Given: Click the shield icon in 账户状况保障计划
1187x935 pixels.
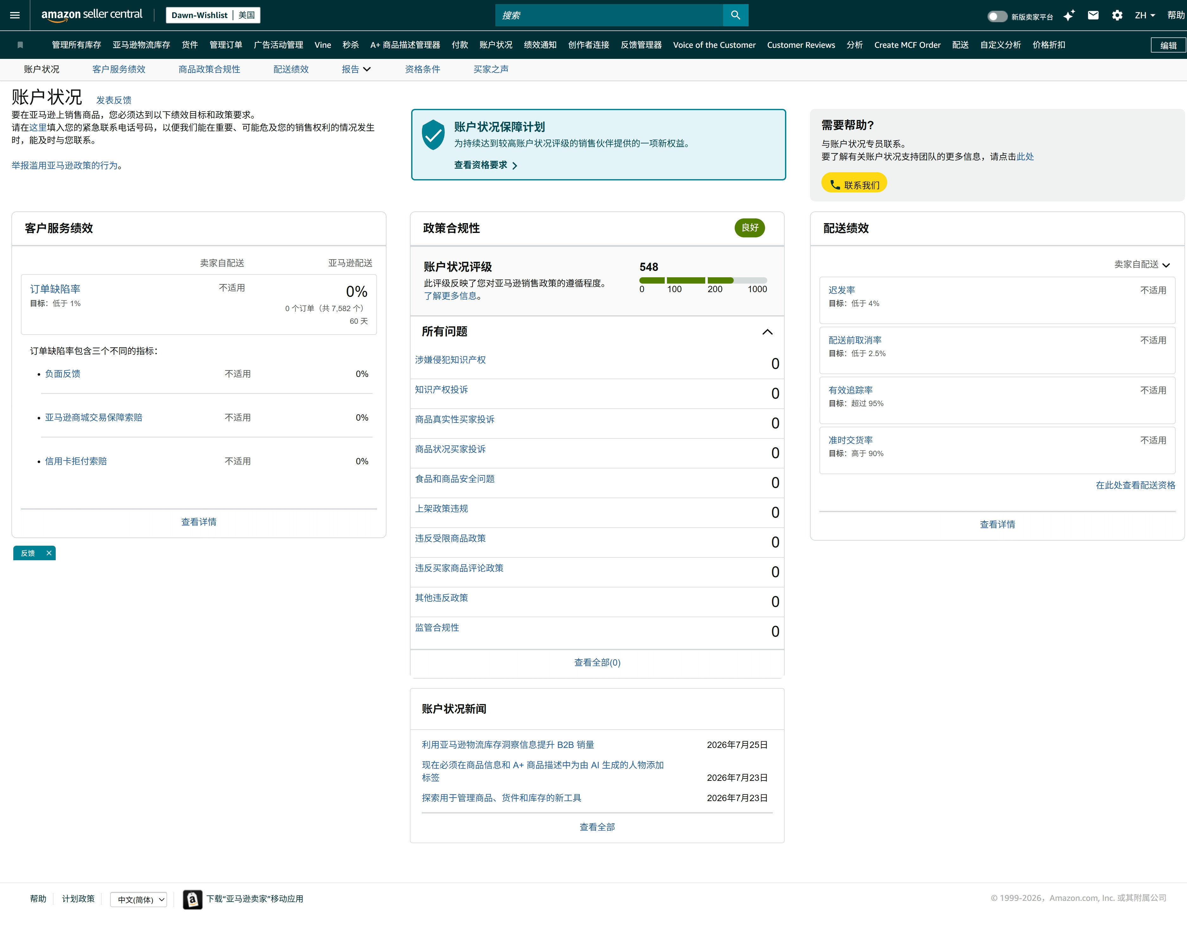Looking at the screenshot, I should tap(433, 135).
